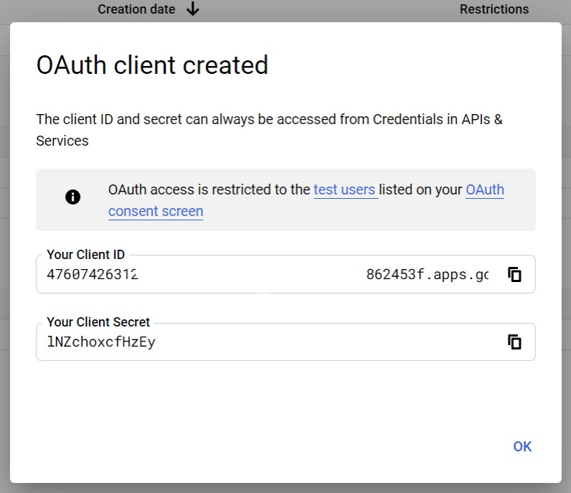Copy the Client ID to clipboard
The width and height of the screenshot is (571, 493).
(x=514, y=274)
